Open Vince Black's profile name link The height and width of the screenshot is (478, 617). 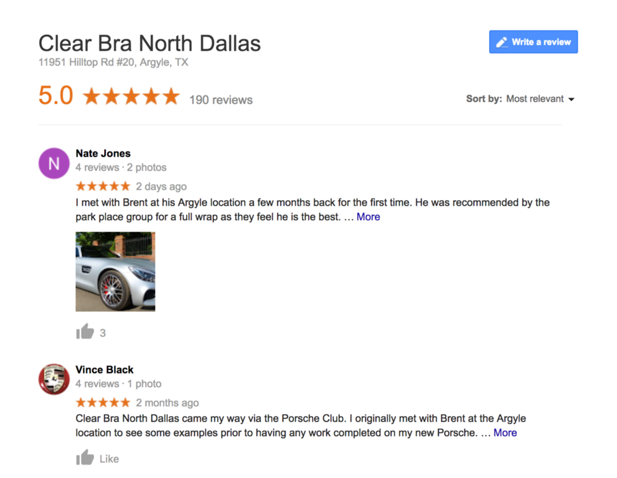tap(105, 370)
